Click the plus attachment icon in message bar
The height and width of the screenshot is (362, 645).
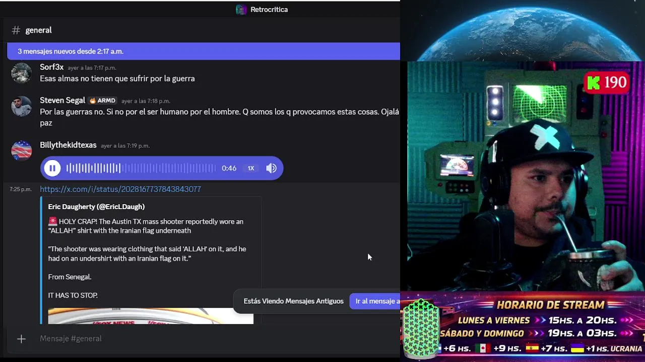pos(21,339)
